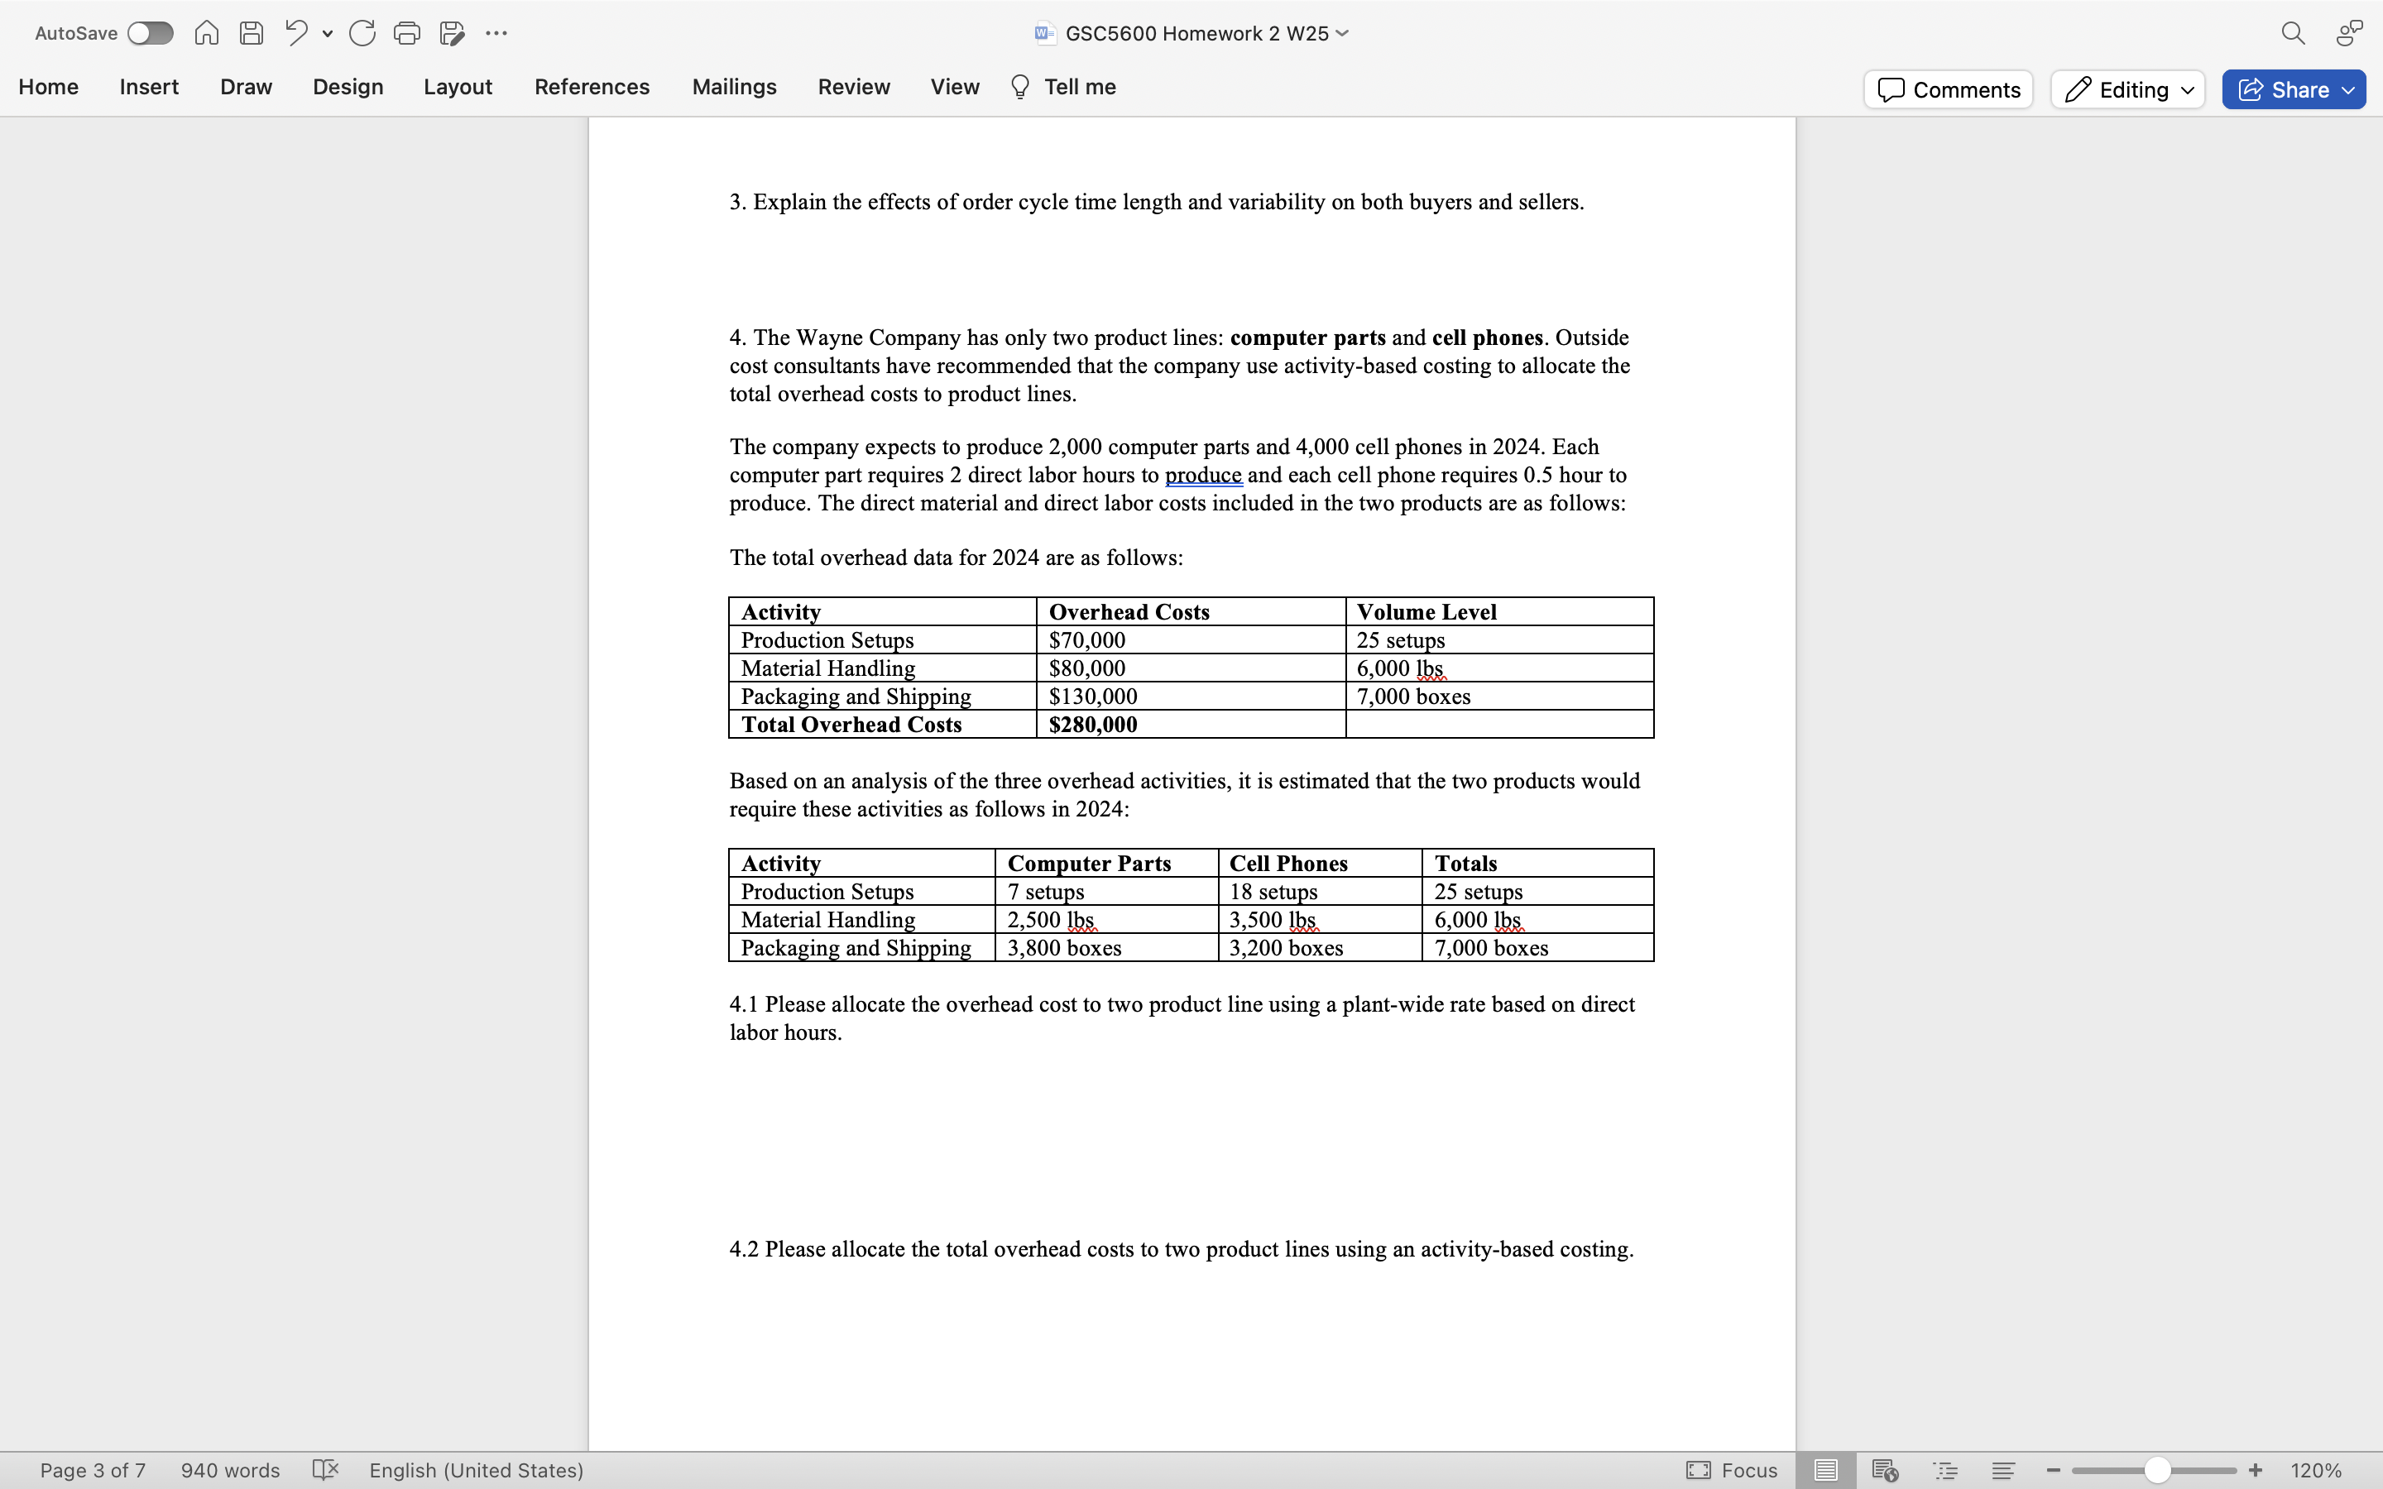Open the Comments pane
This screenshot has height=1489, width=2383.
pyautogui.click(x=1948, y=89)
